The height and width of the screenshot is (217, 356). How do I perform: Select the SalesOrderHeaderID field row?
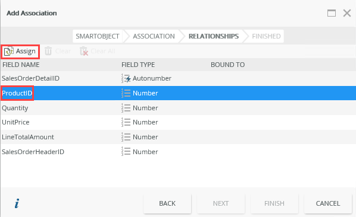click(178, 152)
